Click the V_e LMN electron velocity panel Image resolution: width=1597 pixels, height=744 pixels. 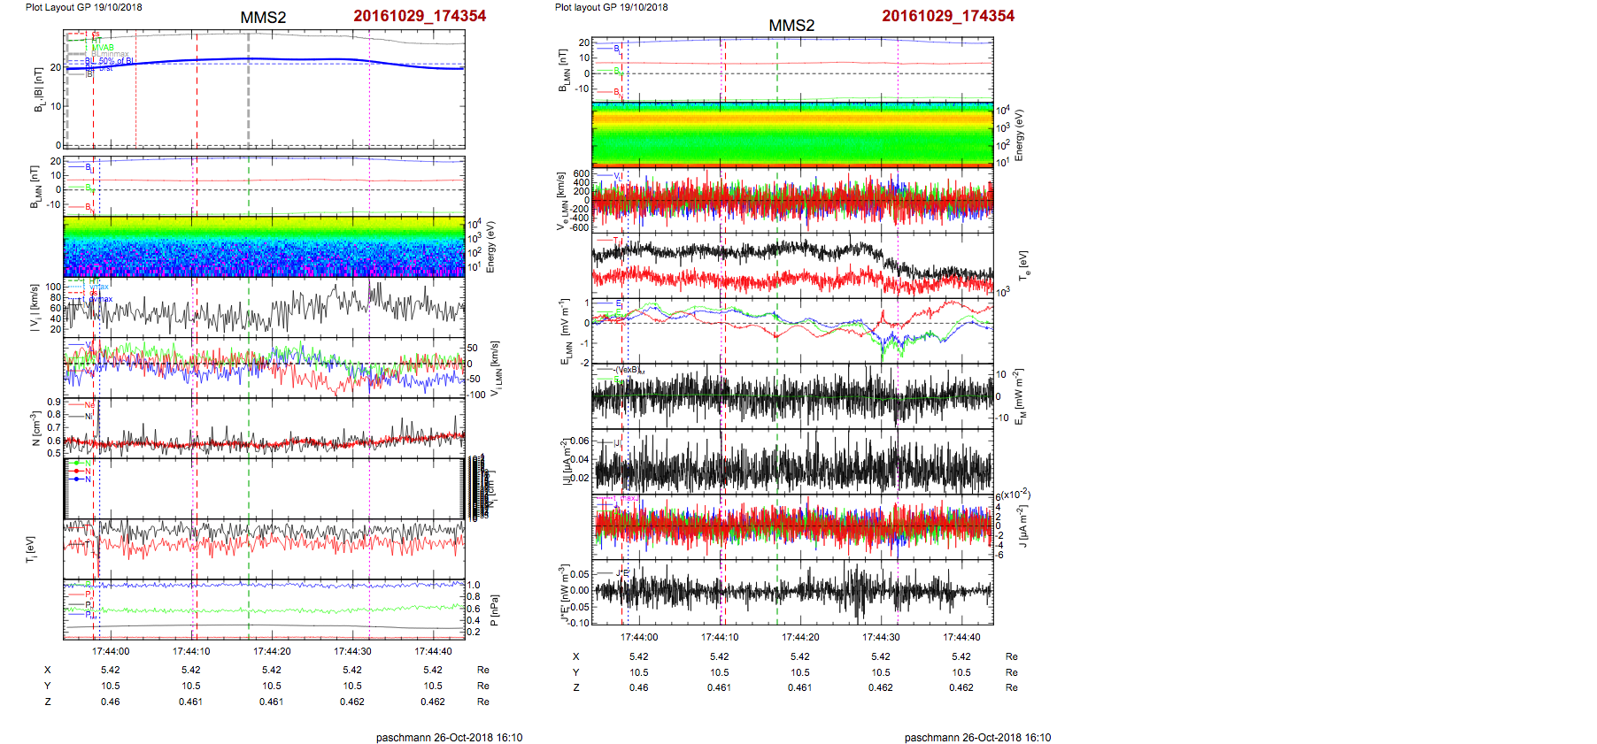[792, 200]
